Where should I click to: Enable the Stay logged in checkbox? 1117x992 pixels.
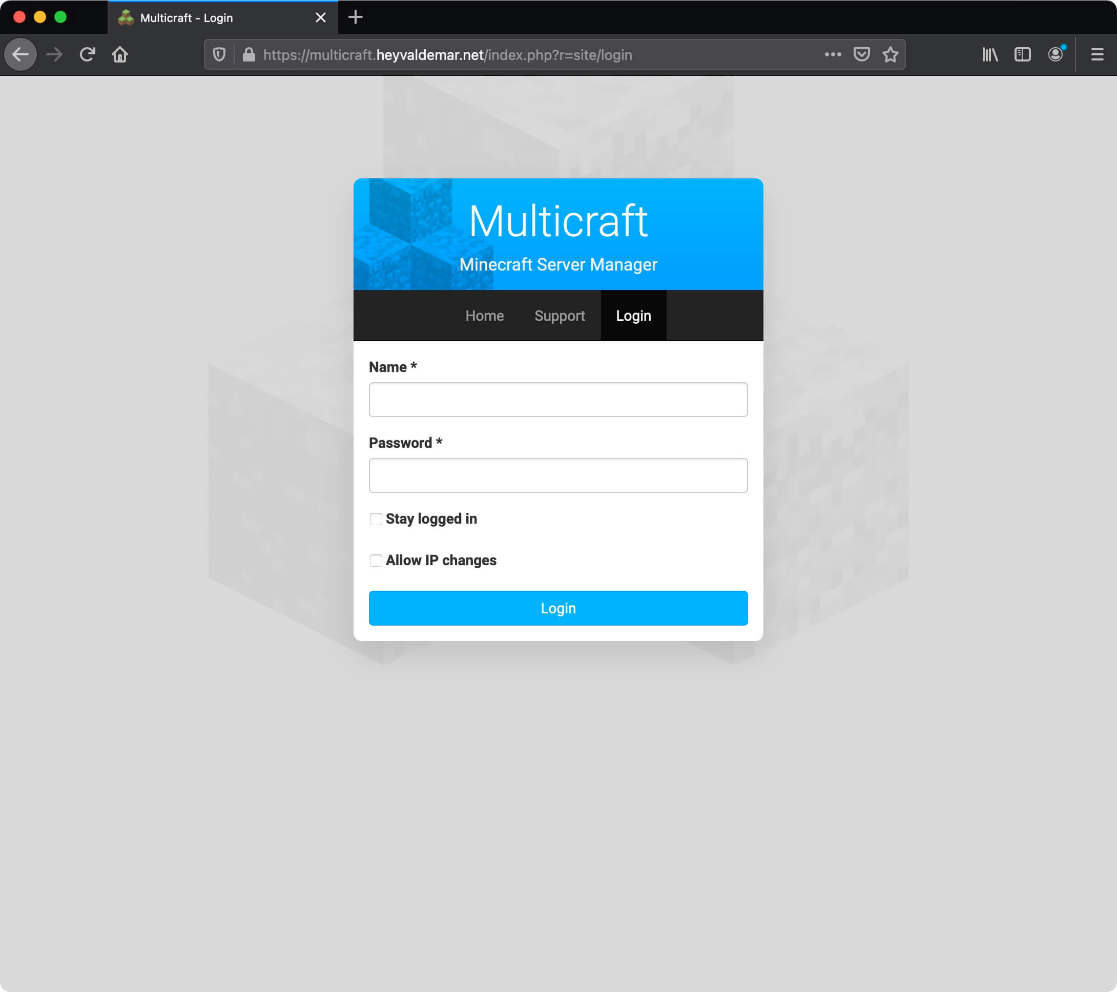pos(375,519)
